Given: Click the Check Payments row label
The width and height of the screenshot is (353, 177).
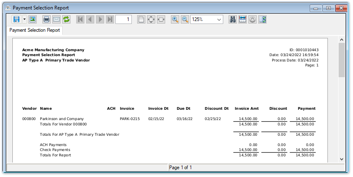Looking at the screenshot, I should click(55, 150).
